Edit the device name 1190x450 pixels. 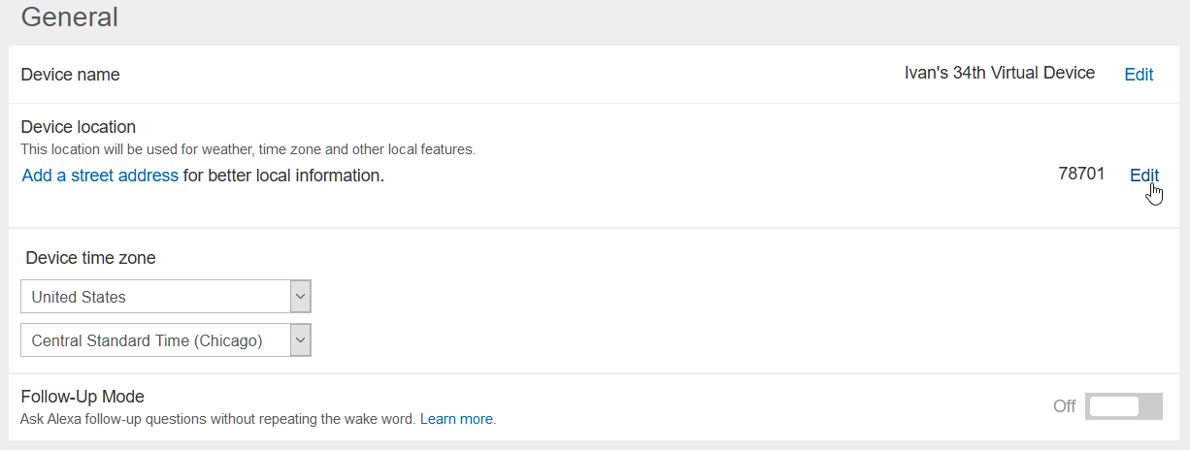[1139, 75]
